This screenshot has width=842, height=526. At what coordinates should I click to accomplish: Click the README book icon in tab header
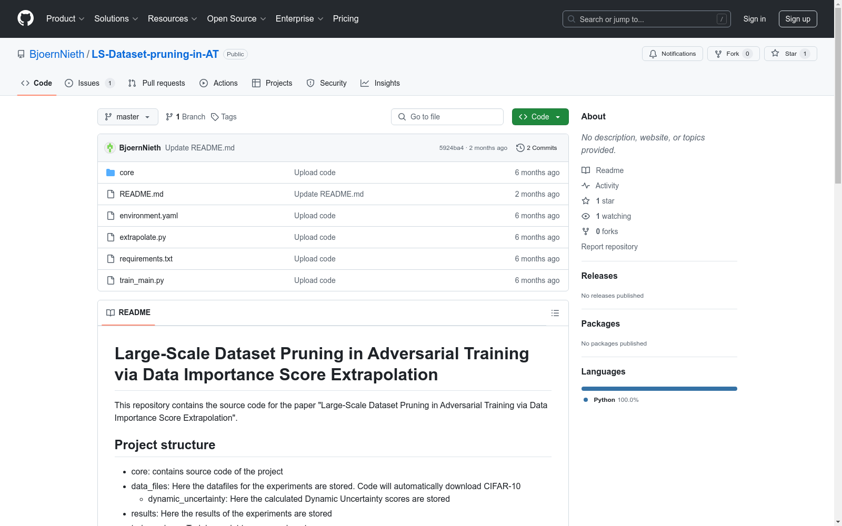tap(111, 312)
